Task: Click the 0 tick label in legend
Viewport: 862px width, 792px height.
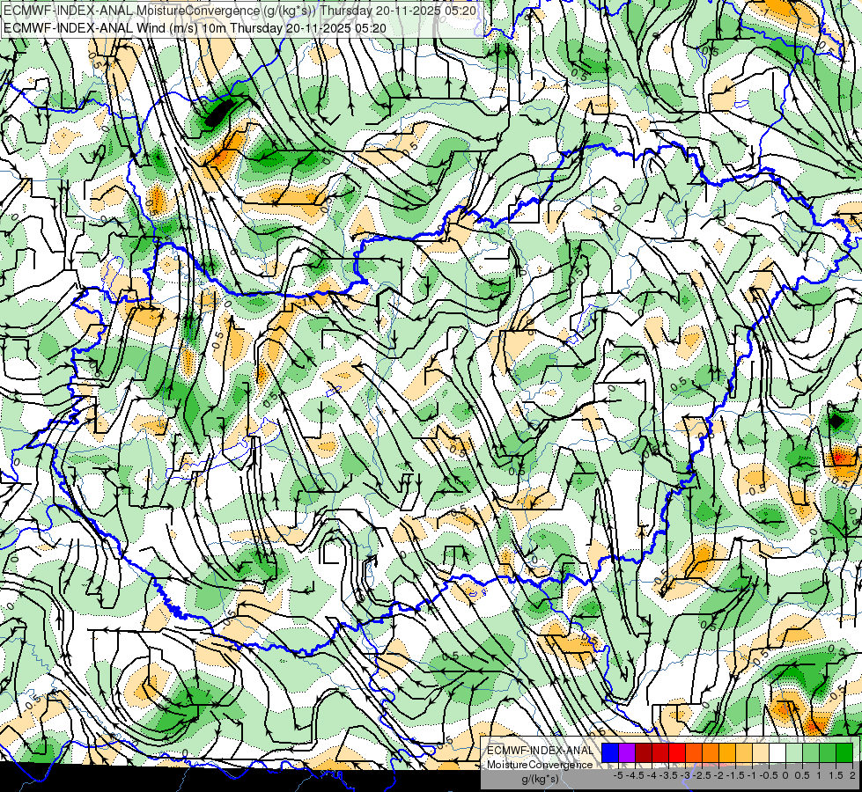Action: click(x=785, y=775)
